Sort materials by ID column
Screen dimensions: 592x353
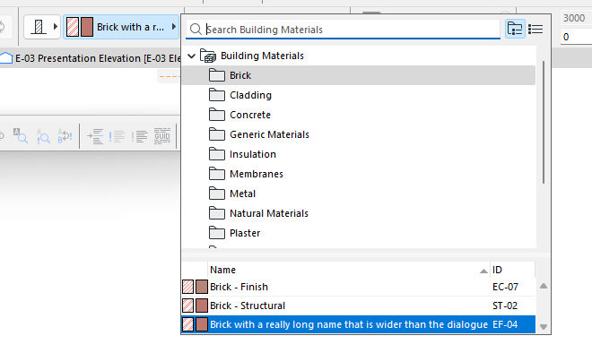tap(512, 270)
